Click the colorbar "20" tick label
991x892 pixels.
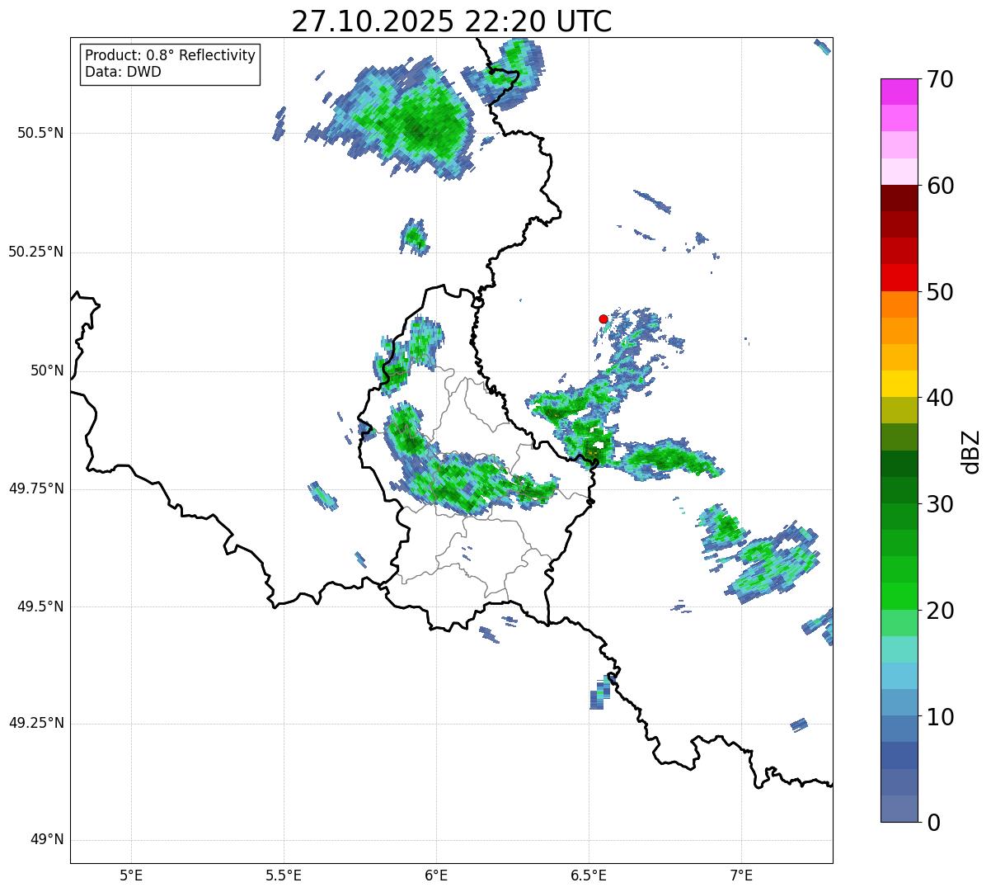(x=940, y=611)
